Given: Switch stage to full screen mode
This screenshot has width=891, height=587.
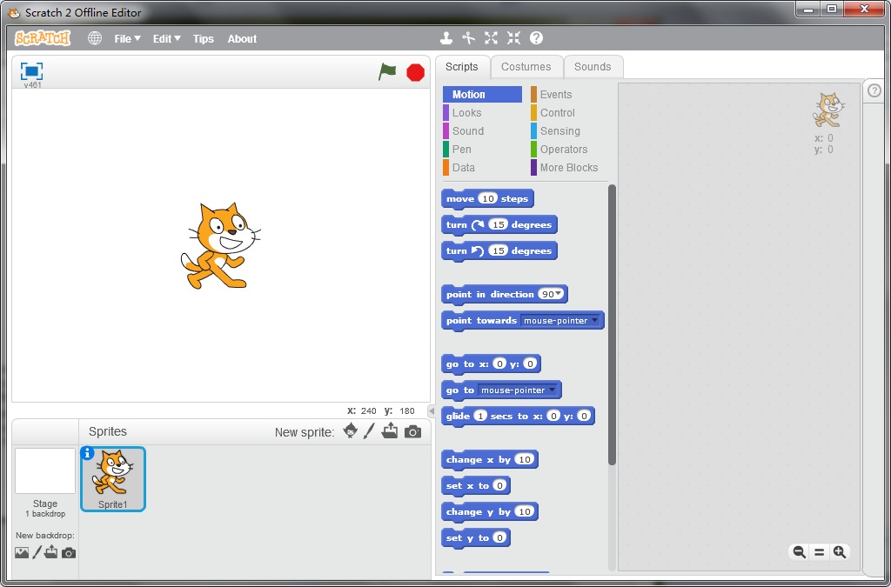Looking at the screenshot, I should tap(32, 71).
